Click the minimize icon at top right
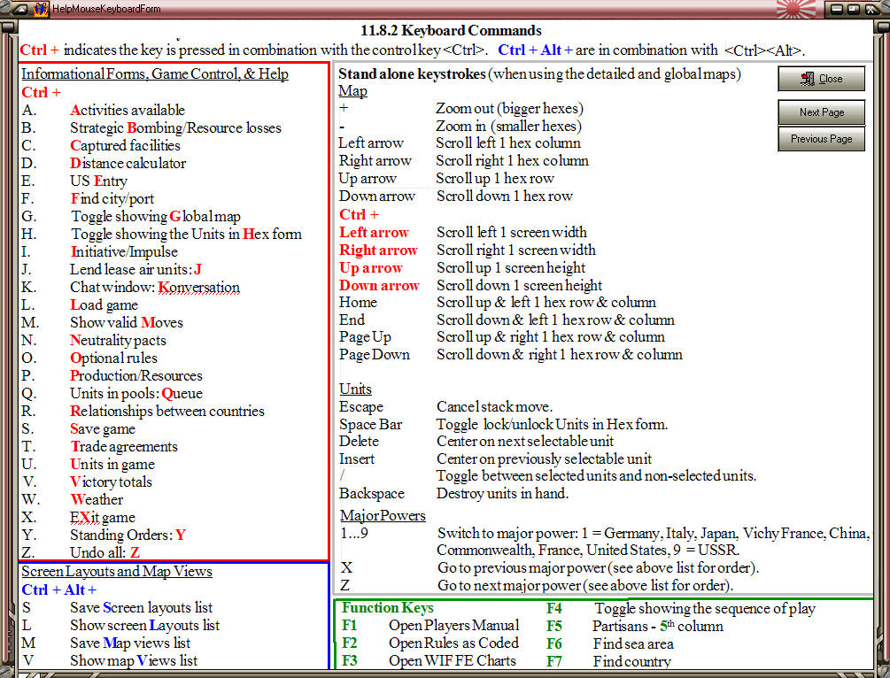The height and width of the screenshot is (678, 890). [836, 9]
